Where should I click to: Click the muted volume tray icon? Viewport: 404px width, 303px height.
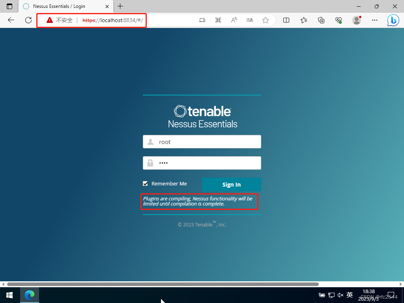click(x=340, y=295)
